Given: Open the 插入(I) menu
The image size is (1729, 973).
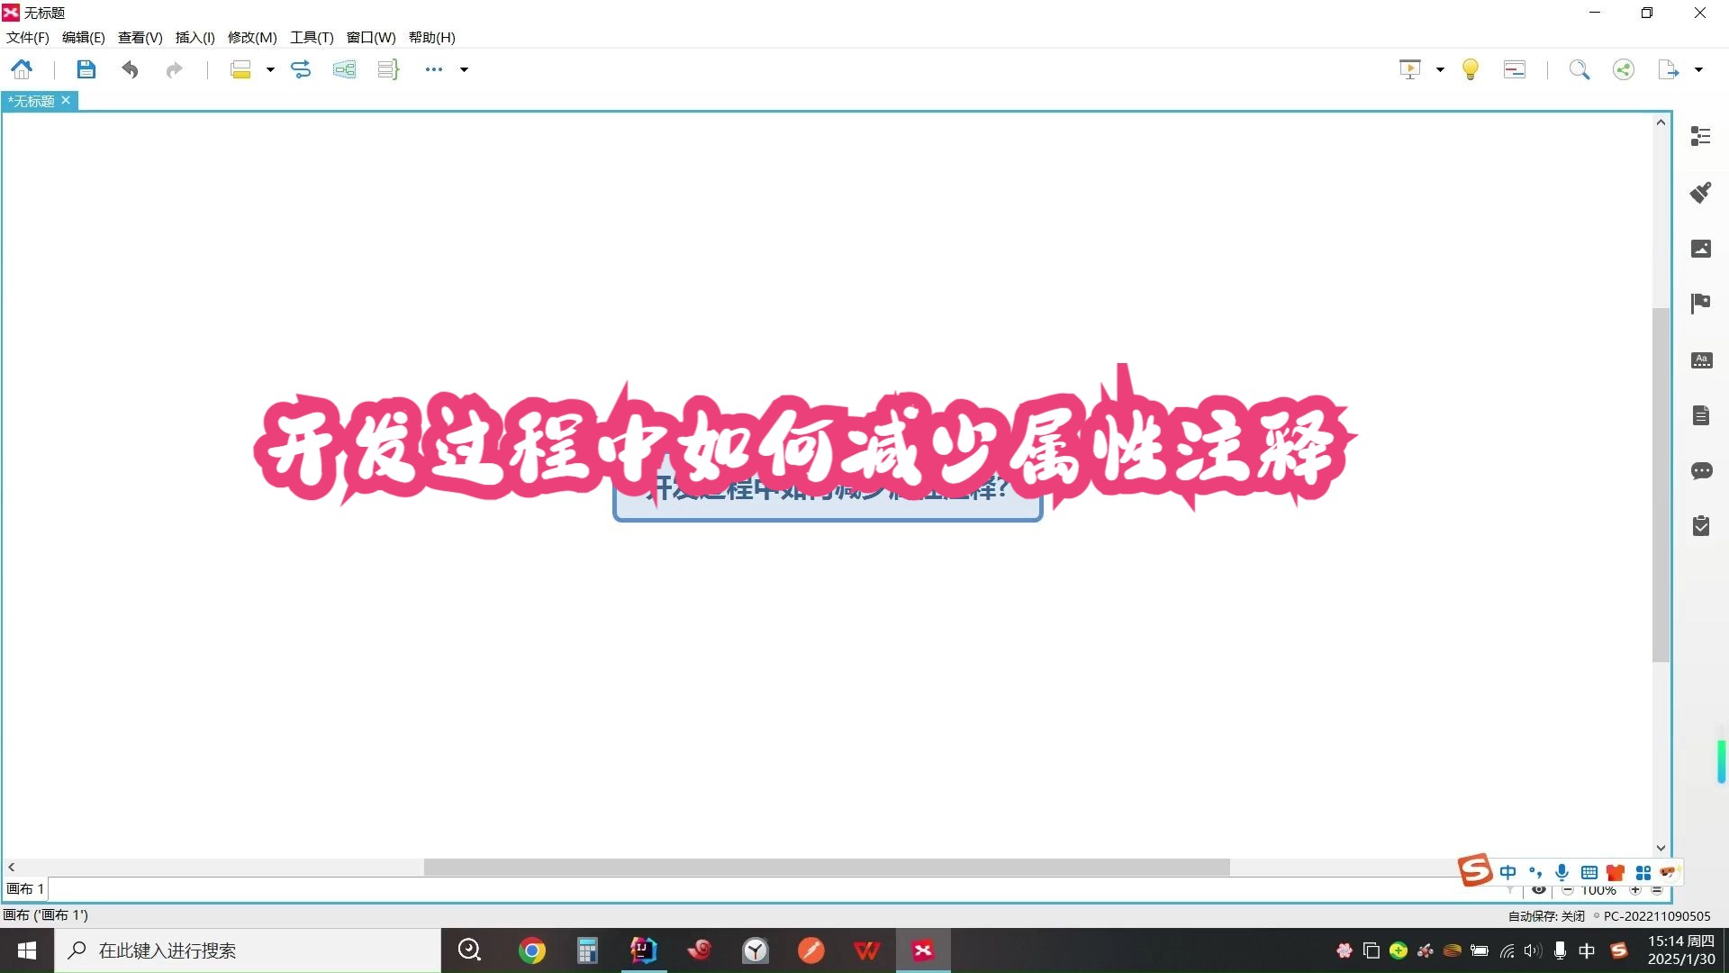Looking at the screenshot, I should tap(195, 37).
